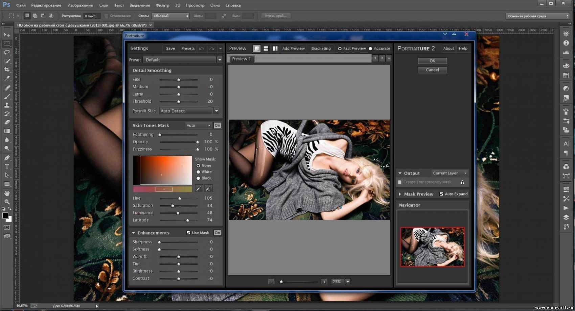This screenshot has width=575, height=311.
Task: Open the 25% zoom level dropdown
Action: click(x=347, y=282)
